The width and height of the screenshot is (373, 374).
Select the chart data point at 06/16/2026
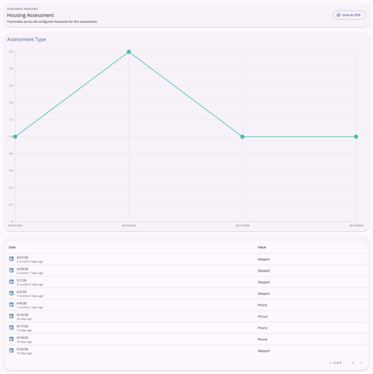pyautogui.click(x=129, y=52)
